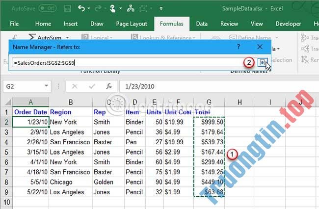319x209 pixels.
Task: Click the Touch/Mouse Mode hand icon
Action: click(x=112, y=8)
